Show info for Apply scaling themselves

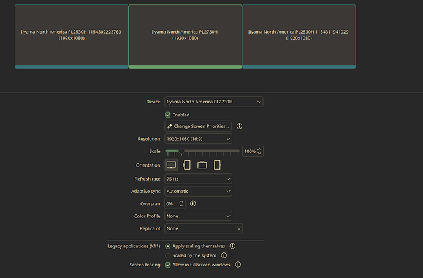click(232, 246)
